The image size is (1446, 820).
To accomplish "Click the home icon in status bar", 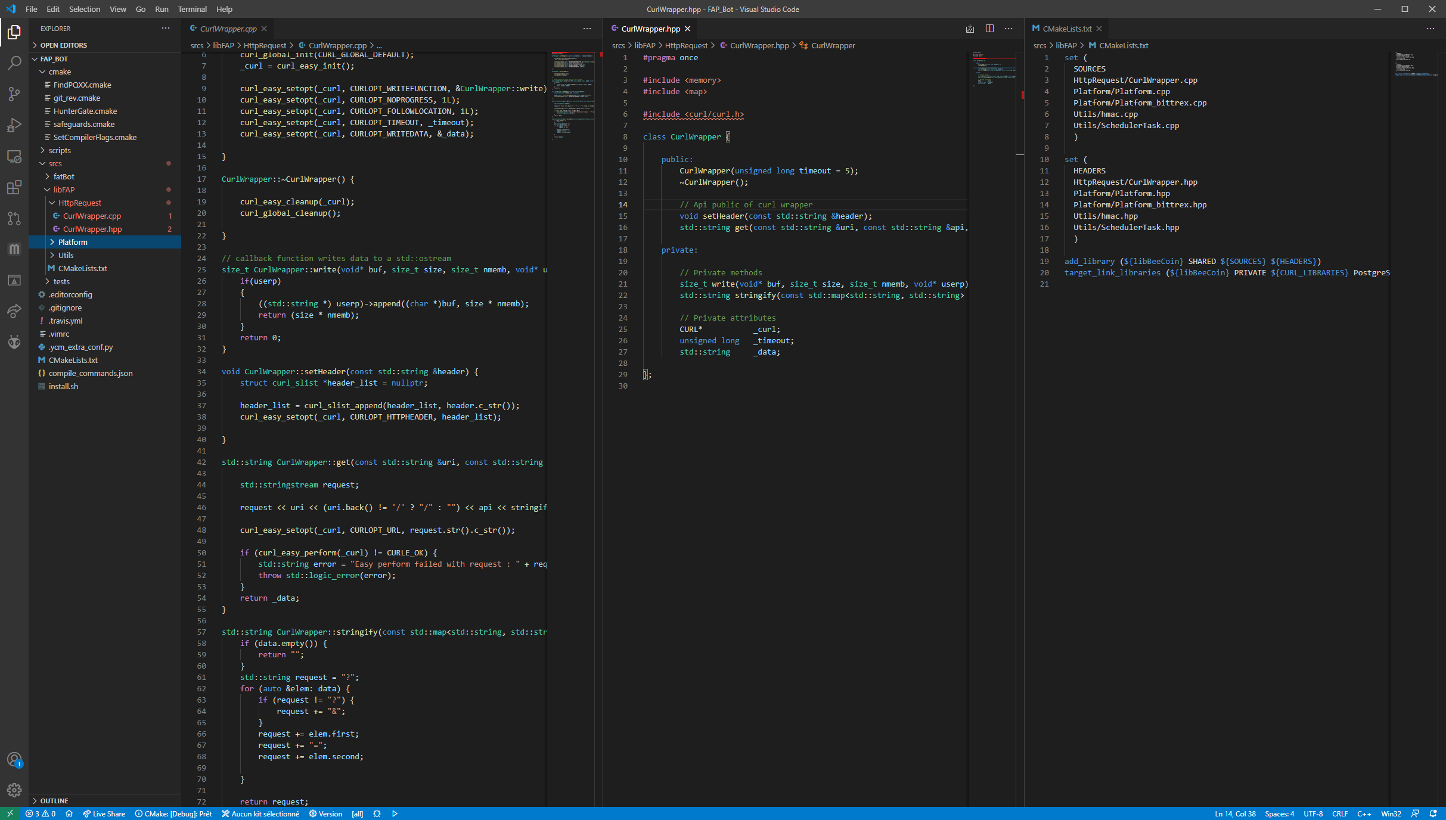I will pyautogui.click(x=69, y=813).
